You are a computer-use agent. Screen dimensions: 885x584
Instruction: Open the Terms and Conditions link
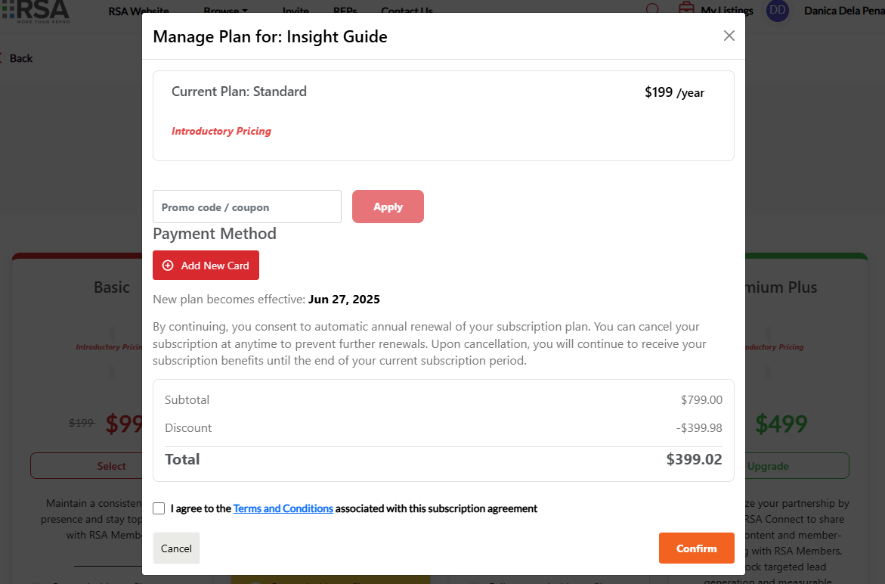[283, 508]
